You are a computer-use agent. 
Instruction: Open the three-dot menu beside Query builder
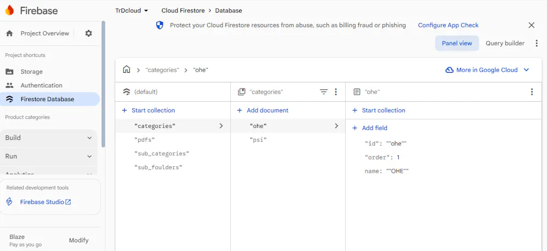click(537, 43)
